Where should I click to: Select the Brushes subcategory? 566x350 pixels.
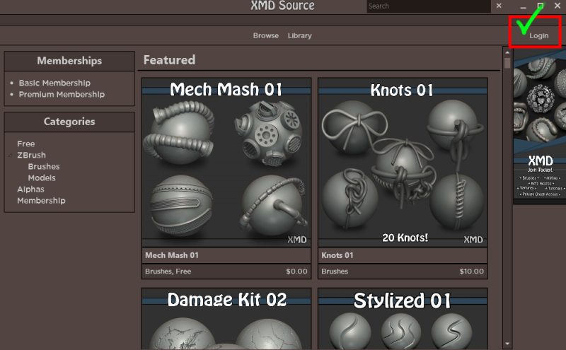(44, 167)
